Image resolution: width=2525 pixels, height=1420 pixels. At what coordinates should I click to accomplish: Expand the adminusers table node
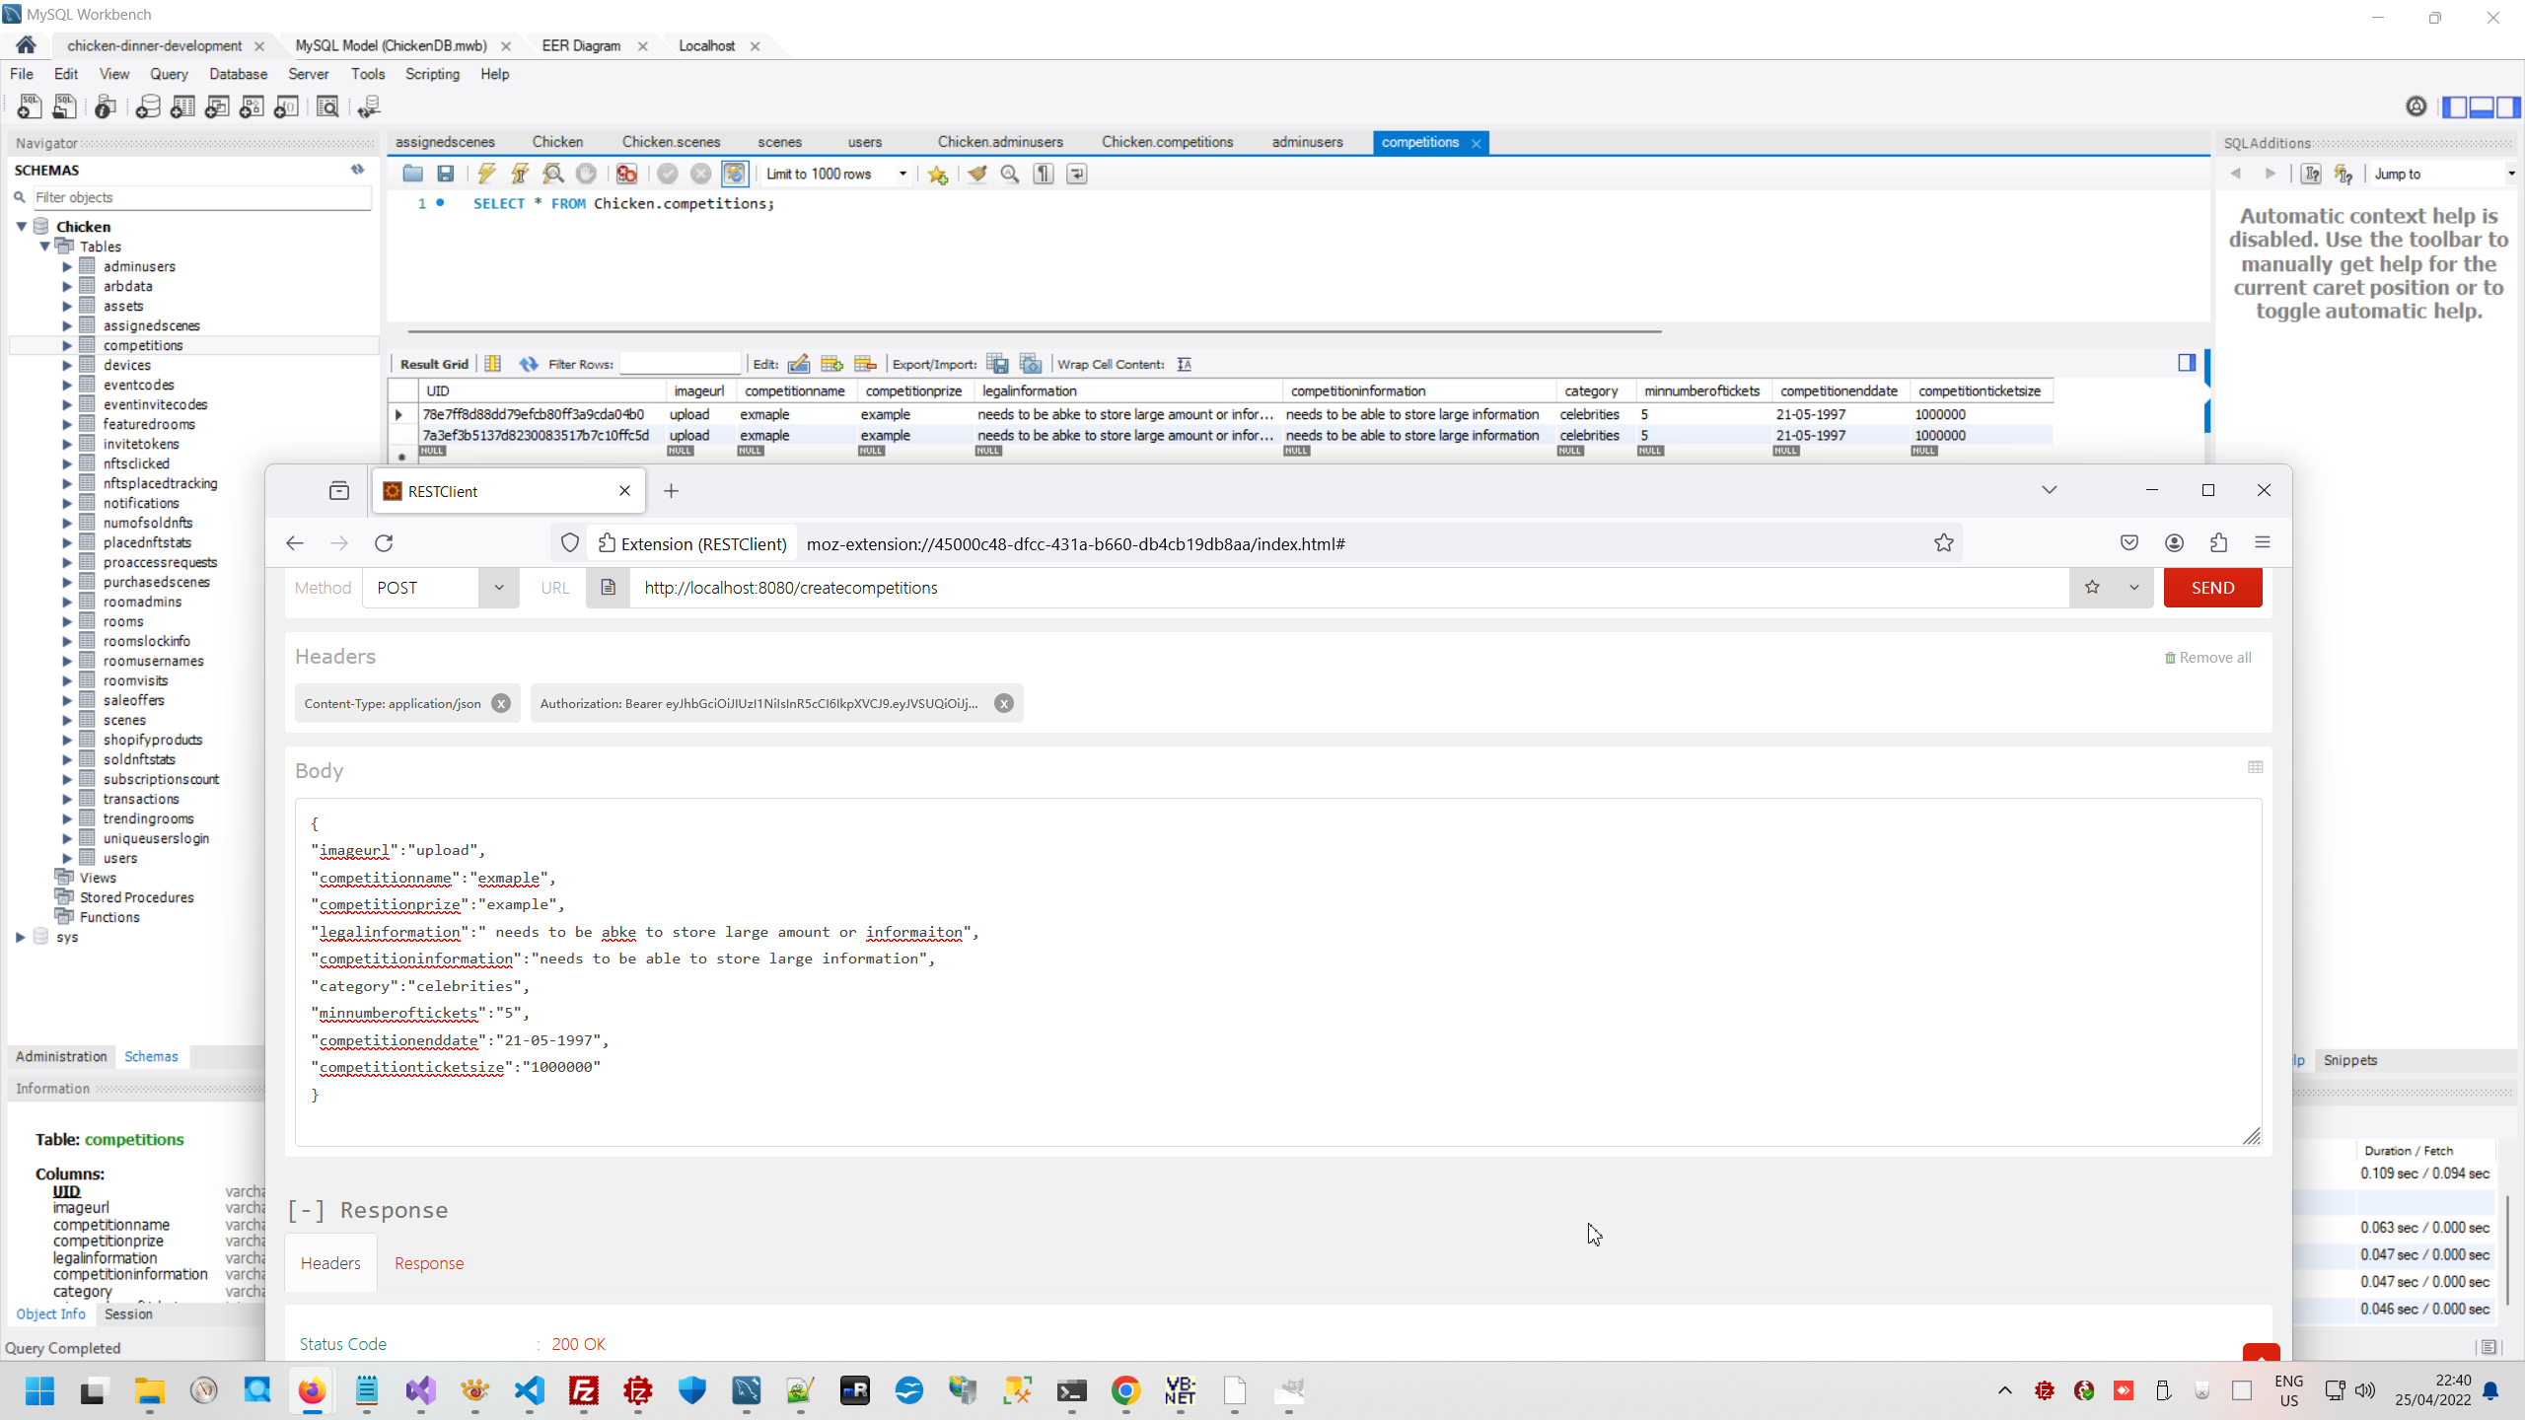pos(67,266)
